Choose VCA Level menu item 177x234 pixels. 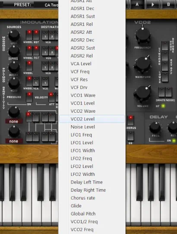[92, 64]
